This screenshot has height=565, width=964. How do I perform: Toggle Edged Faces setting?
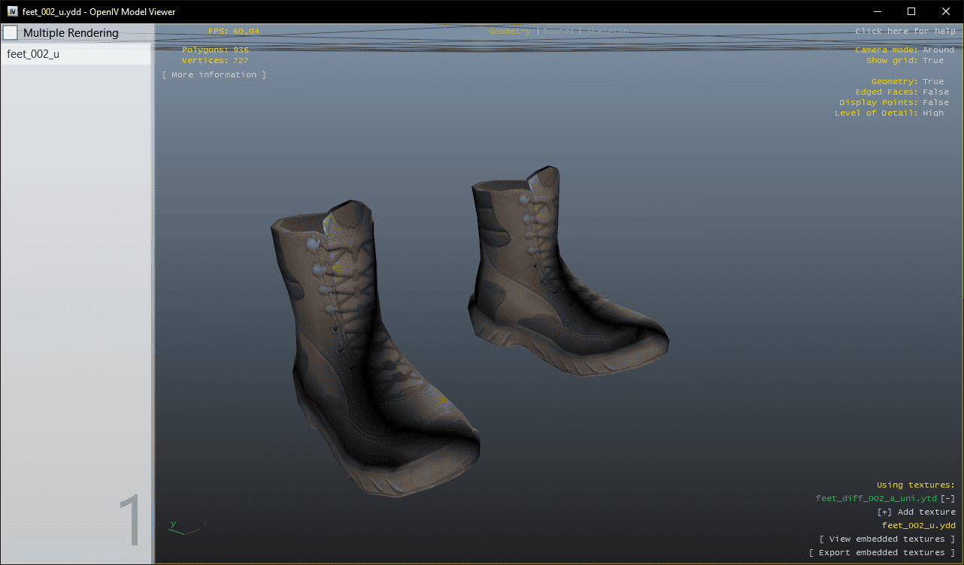tap(935, 92)
